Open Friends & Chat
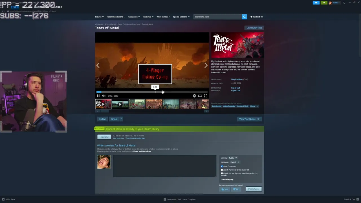 click(351, 199)
